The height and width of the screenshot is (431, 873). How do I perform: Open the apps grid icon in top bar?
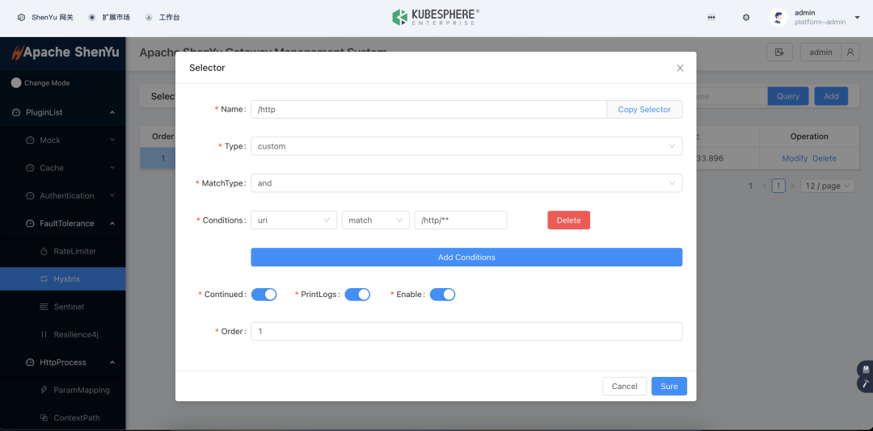coord(711,17)
